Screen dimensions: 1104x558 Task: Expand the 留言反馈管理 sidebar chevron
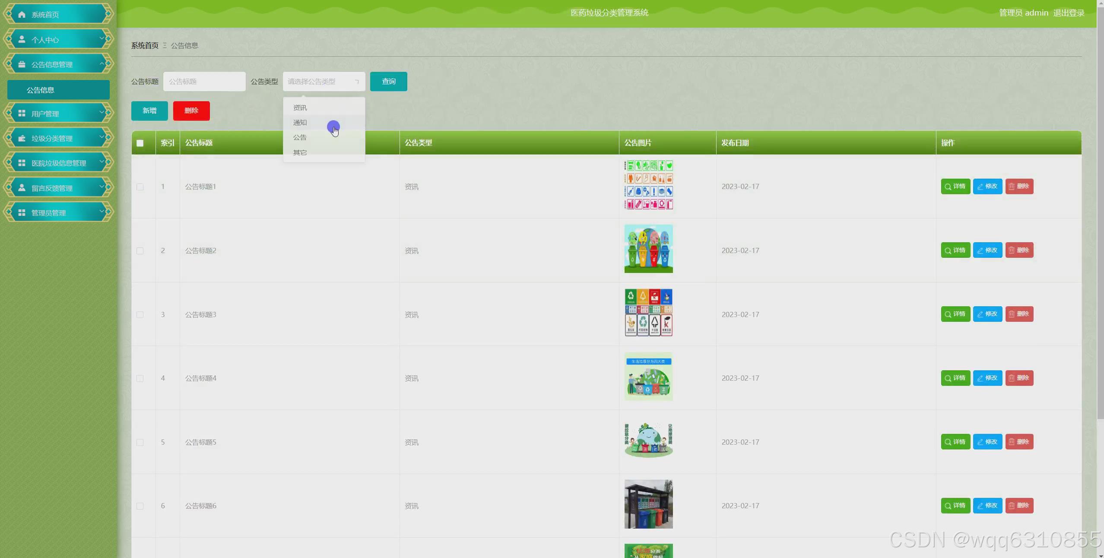coord(102,187)
